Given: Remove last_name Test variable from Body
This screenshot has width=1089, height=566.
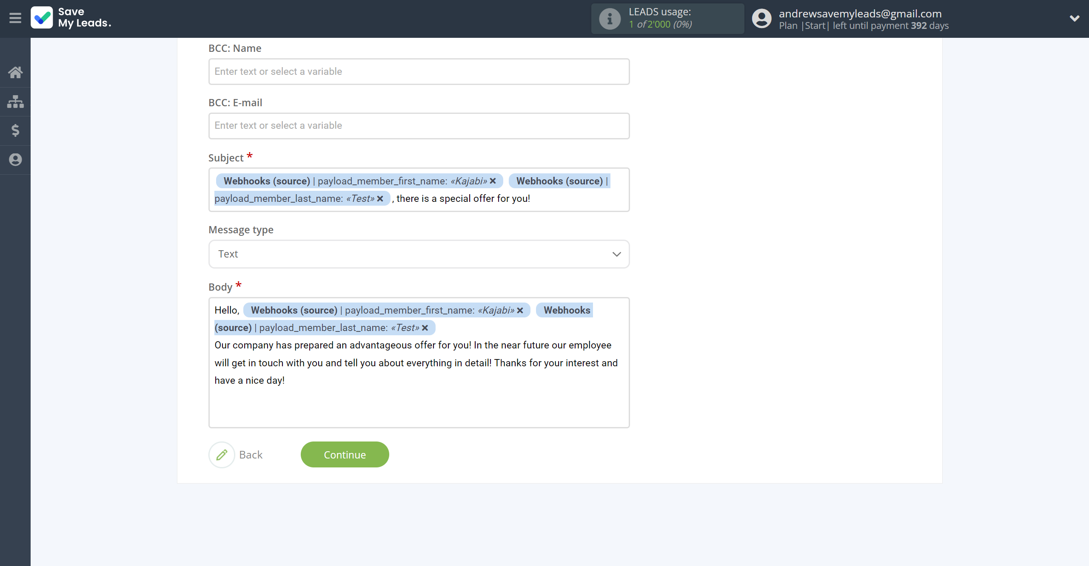Looking at the screenshot, I should 425,328.
